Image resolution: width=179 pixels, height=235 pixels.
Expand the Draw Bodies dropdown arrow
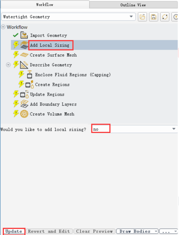156,231
